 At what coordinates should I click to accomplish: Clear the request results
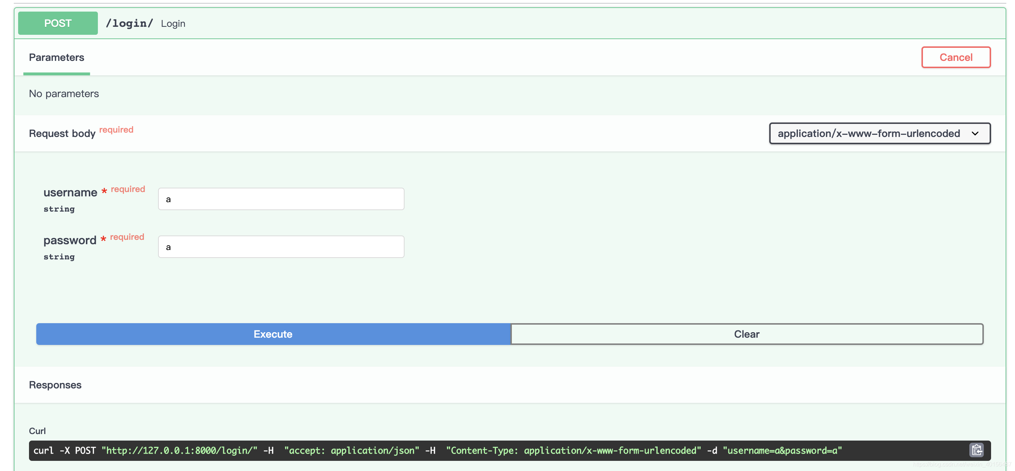[747, 334]
